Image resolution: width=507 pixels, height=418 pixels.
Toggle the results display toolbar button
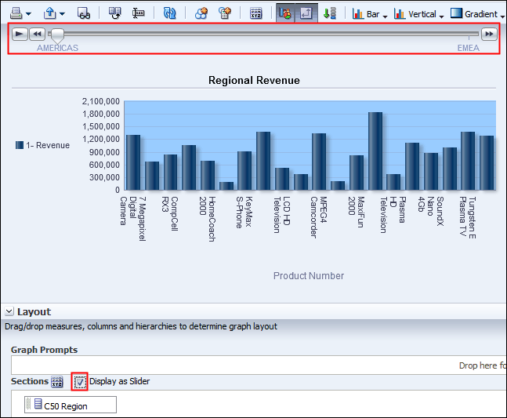[285, 13]
